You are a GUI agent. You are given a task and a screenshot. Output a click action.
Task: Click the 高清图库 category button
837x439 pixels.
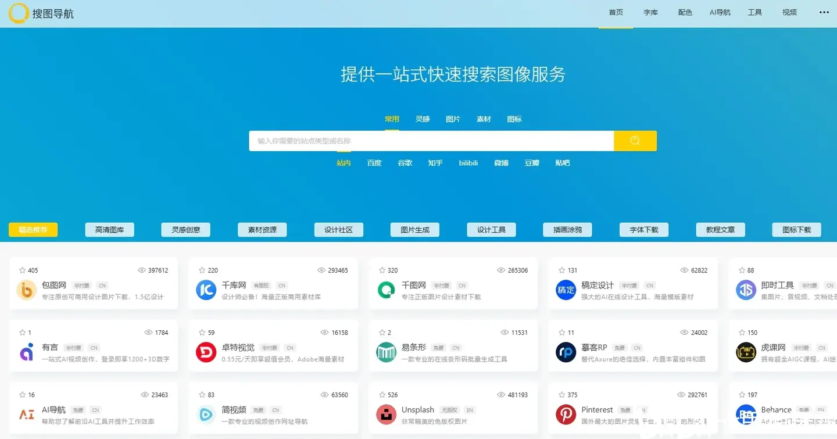pyautogui.click(x=109, y=230)
